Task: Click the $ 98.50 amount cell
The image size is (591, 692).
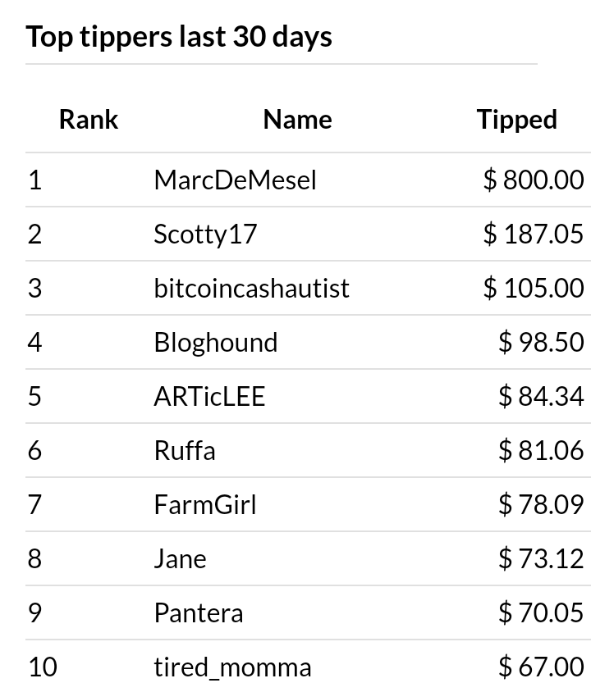Action: coord(542,343)
